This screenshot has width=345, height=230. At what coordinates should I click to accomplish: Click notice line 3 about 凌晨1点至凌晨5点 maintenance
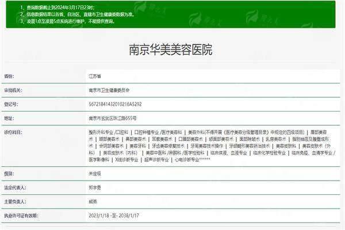pos(67,21)
